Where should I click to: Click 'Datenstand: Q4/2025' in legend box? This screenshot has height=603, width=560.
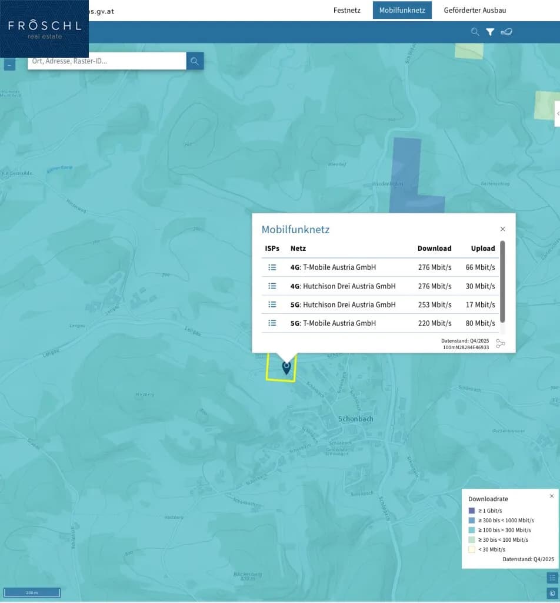(528, 559)
